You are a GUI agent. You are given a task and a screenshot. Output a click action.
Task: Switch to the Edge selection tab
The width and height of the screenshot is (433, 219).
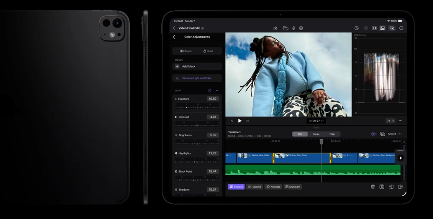point(332,134)
